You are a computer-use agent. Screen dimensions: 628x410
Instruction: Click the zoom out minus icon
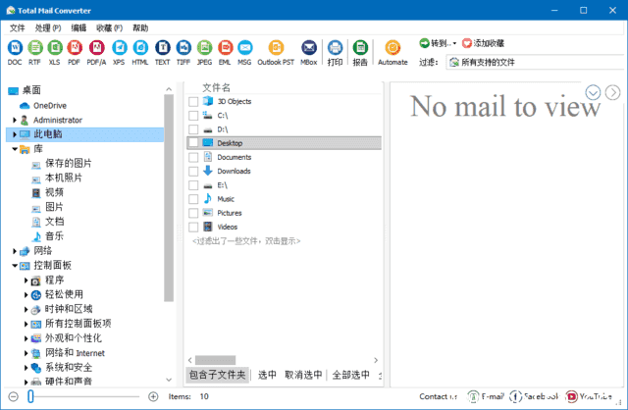[x=13, y=396]
